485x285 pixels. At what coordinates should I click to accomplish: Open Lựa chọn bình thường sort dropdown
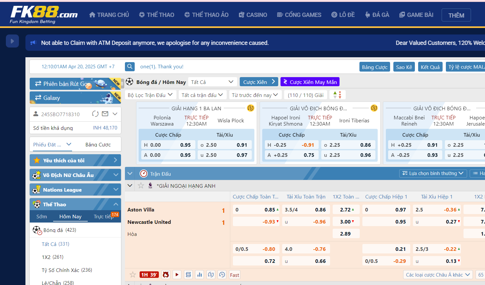tap(433, 173)
